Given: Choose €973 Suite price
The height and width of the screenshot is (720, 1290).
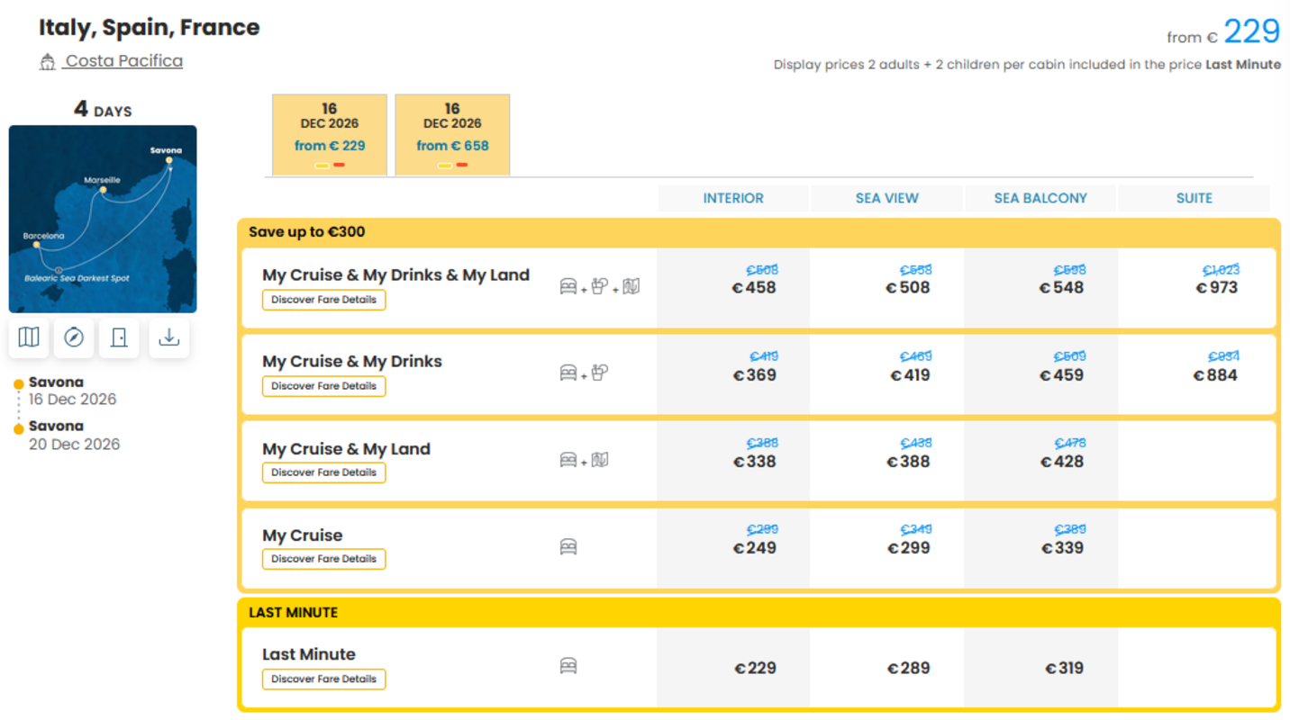Looking at the screenshot, I should (x=1216, y=288).
